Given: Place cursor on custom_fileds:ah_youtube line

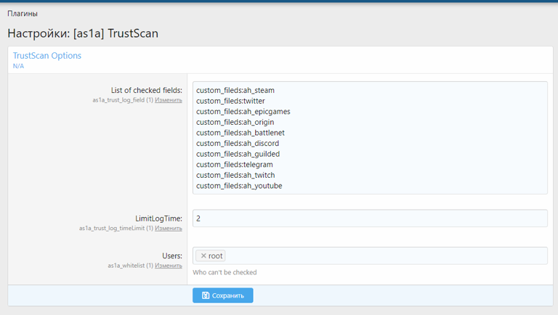Looking at the screenshot, I should (x=239, y=186).
